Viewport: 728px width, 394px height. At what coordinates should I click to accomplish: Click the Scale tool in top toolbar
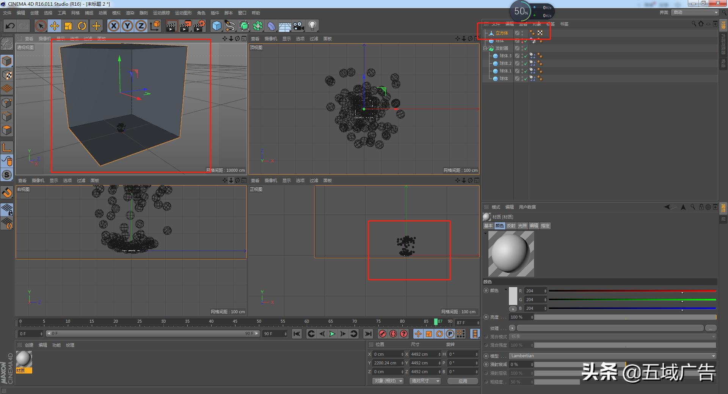(68, 26)
